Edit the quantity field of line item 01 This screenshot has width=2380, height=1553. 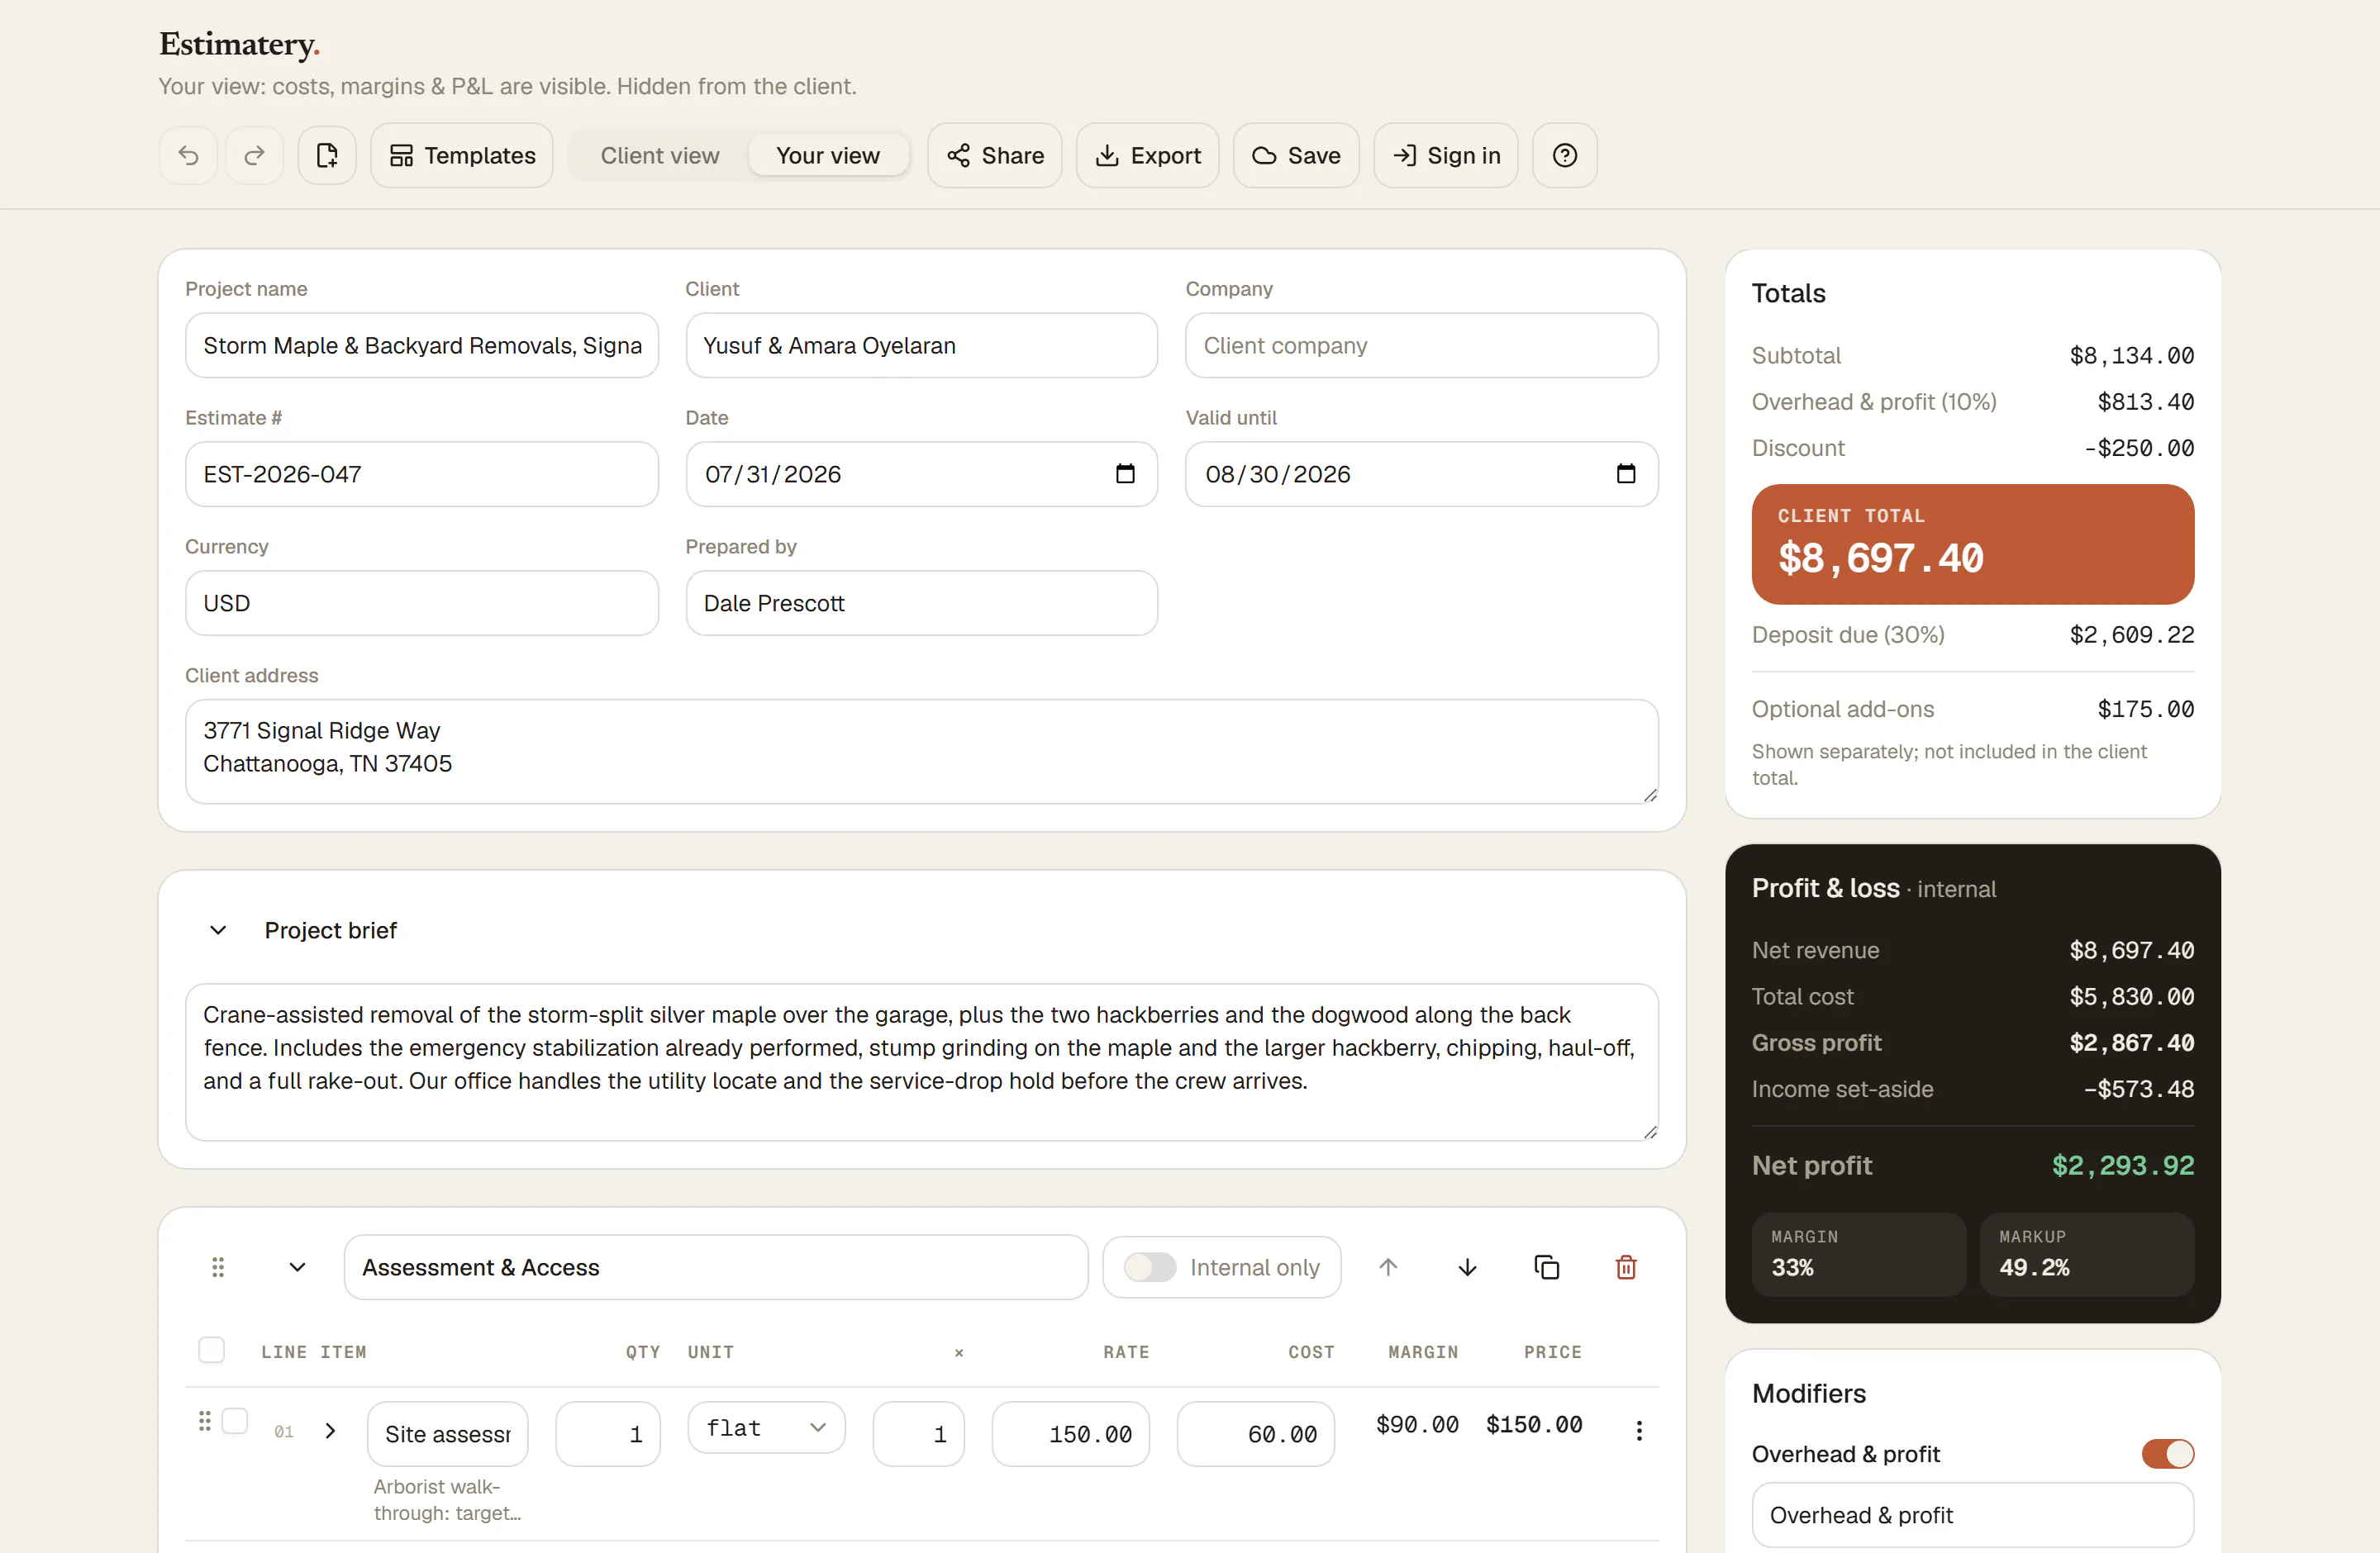(608, 1434)
